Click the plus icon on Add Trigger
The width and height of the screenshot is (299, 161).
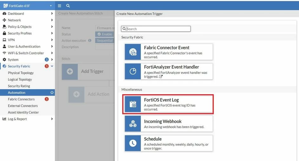pos(70,71)
